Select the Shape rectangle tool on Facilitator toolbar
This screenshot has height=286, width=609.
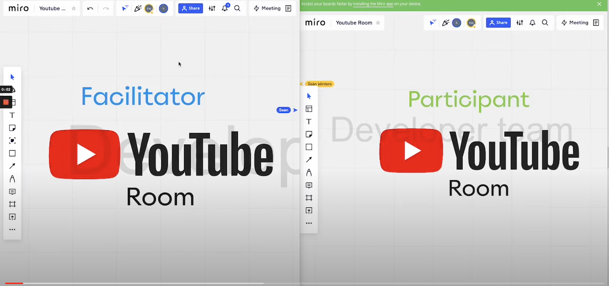pos(12,153)
